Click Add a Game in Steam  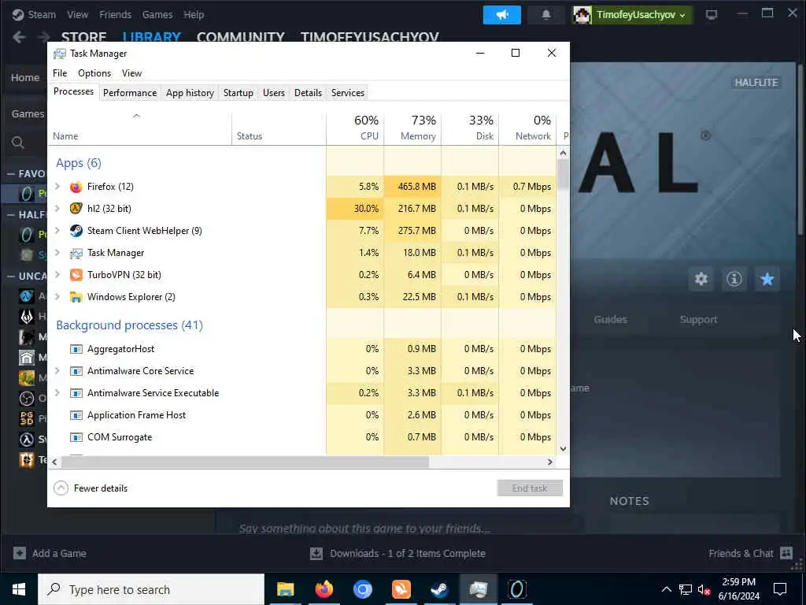point(50,554)
